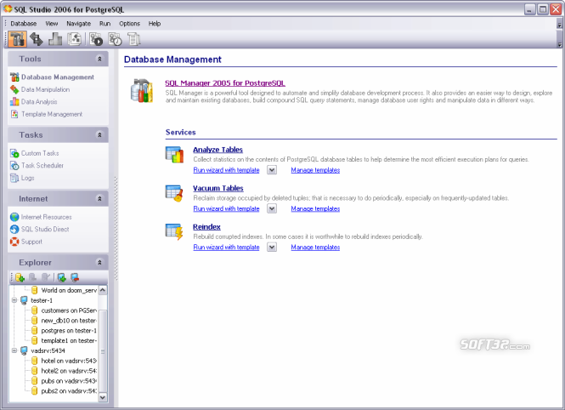This screenshot has width=565, height=410.
Task: Collapse the Internet panel
Action: pyautogui.click(x=99, y=199)
